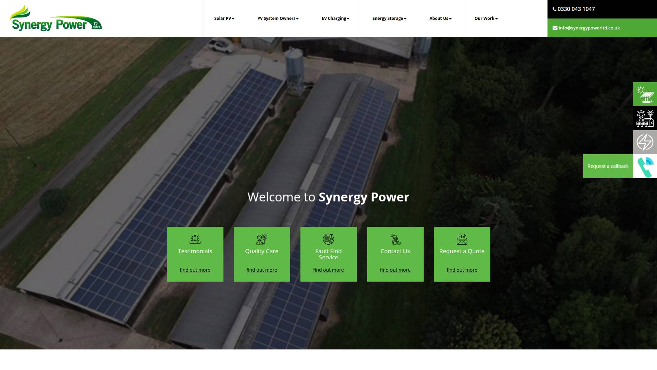
Task: Click find out more under Testimonials
Action: [195, 270]
